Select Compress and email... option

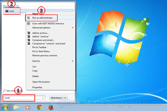43,40
